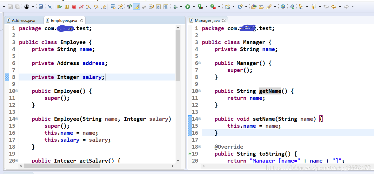374x174 pixels.
Task: Collapse getName() method fold in Manager.java
Action: click(200, 91)
